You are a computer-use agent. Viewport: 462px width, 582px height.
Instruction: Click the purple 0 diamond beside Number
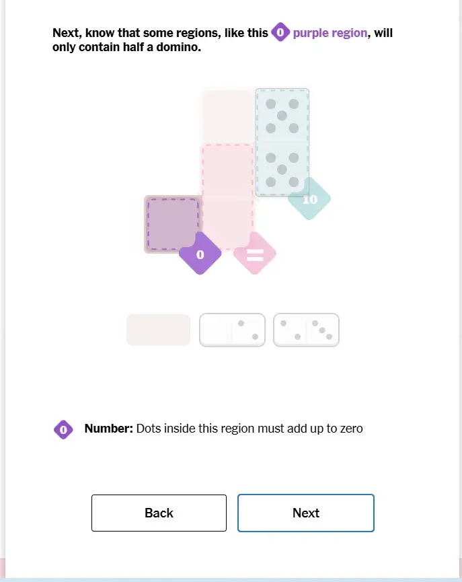coord(63,429)
